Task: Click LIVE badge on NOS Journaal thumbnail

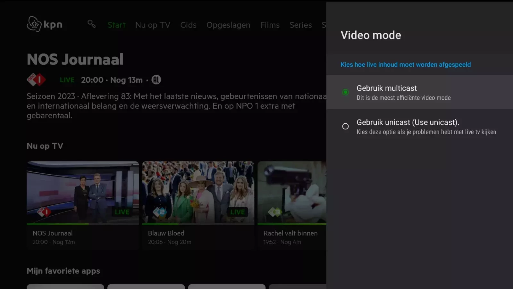Action: (x=122, y=212)
